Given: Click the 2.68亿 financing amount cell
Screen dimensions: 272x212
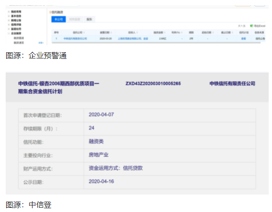Looking at the screenshot, I should pos(163,39).
